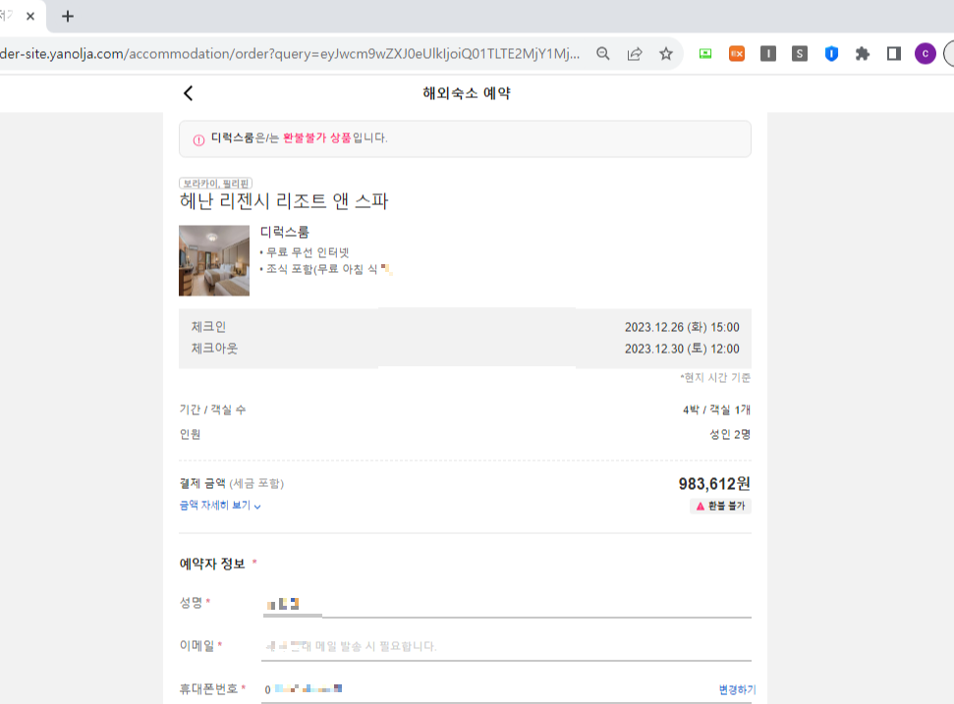Click the 디럭스룸 room name

click(x=285, y=233)
